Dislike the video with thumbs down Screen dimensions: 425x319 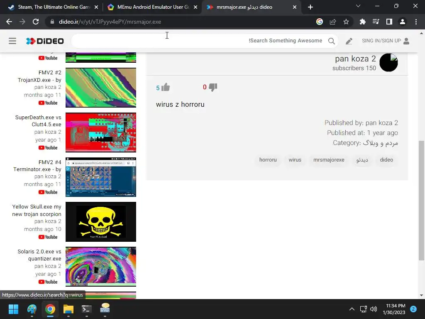[x=213, y=87]
